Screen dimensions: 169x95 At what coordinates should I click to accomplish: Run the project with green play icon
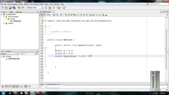tap(54, 8)
